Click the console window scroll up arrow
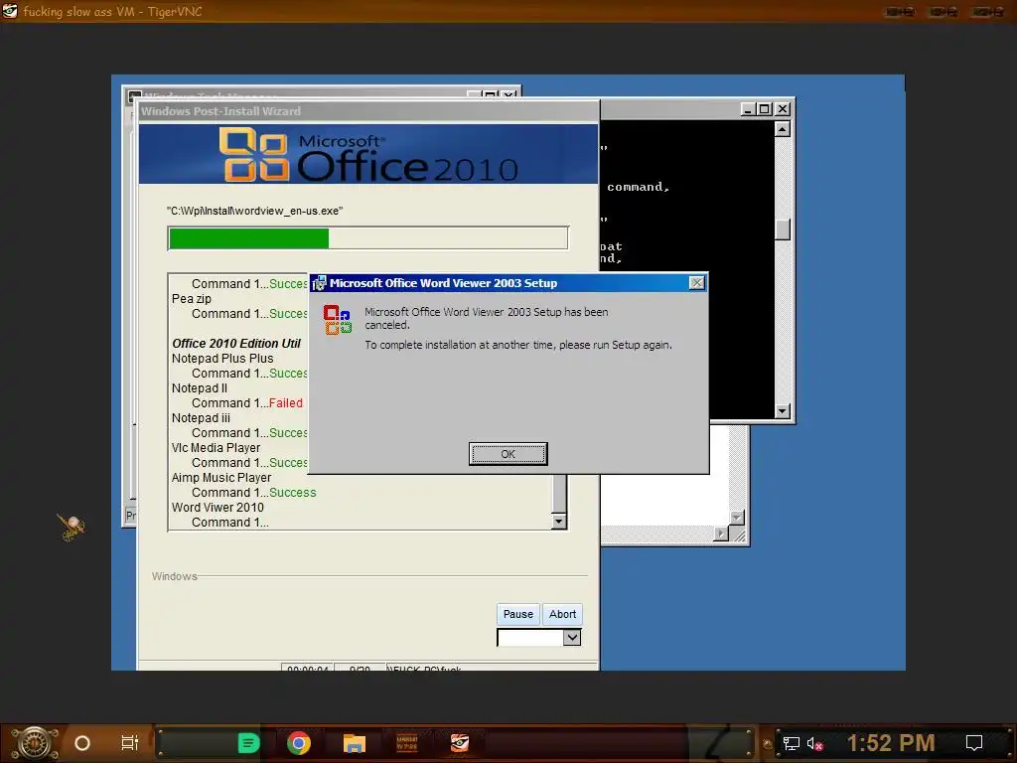 (x=783, y=129)
